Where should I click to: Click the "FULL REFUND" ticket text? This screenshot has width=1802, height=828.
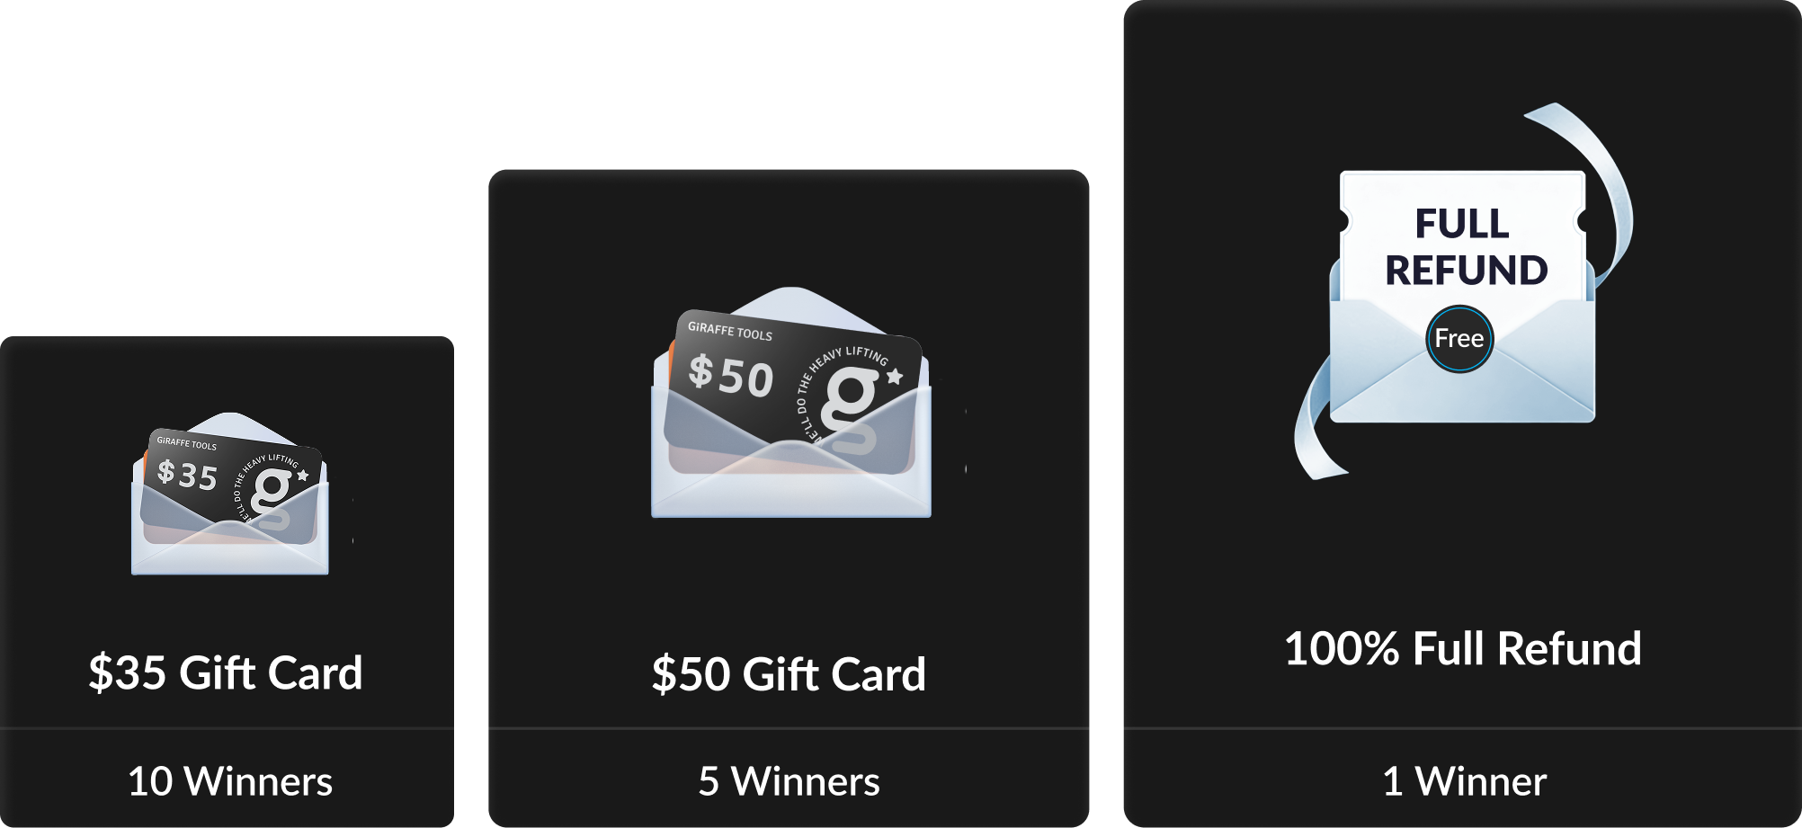(1466, 247)
